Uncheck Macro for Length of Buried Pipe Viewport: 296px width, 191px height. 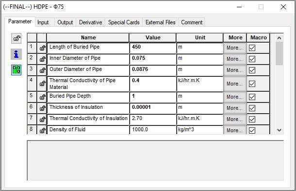[252, 48]
